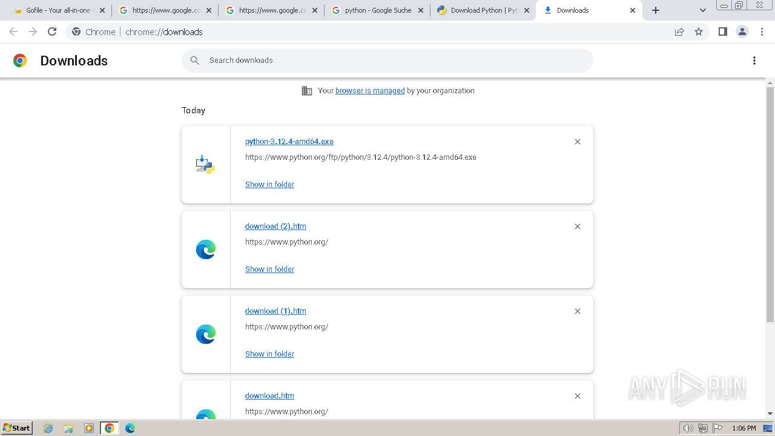Open File Explorer from taskbar
775x436 pixels.
68,428
